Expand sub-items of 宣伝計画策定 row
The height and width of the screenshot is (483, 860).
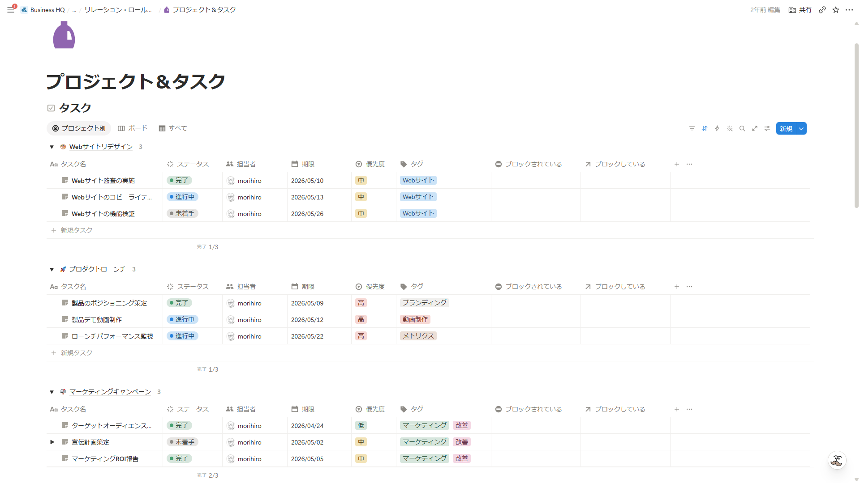point(52,442)
